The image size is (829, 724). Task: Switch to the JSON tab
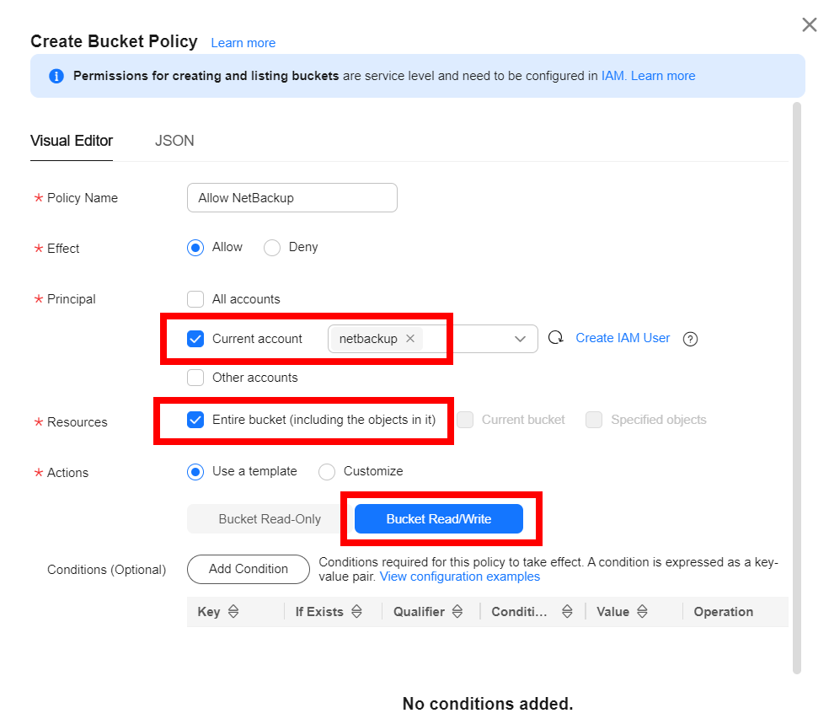tap(174, 141)
